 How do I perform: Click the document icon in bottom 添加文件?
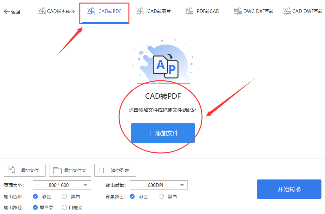[x=11, y=170]
